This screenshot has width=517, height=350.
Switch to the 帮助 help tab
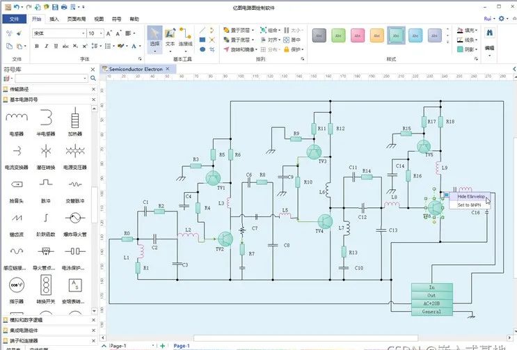[134, 19]
